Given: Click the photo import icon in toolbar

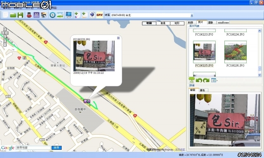Looking at the screenshot, I should point(44,15).
